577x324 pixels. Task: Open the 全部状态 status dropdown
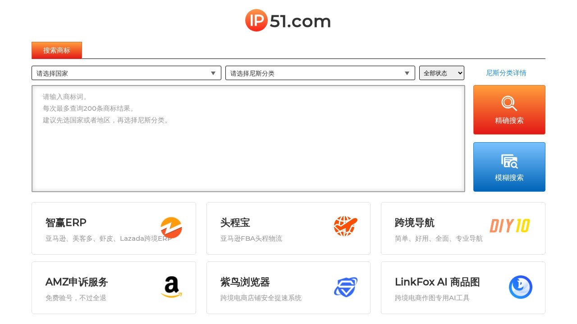(441, 72)
